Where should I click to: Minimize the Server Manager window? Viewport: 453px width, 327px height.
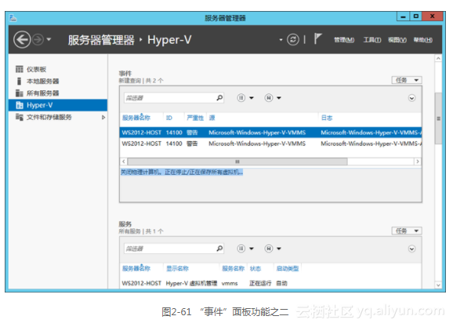(x=403, y=16)
